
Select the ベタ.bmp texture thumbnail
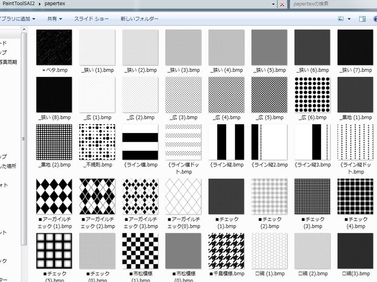[x=54, y=47]
